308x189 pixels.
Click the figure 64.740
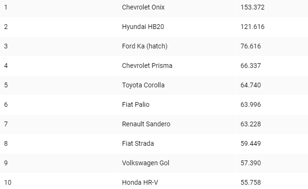[x=251, y=85]
